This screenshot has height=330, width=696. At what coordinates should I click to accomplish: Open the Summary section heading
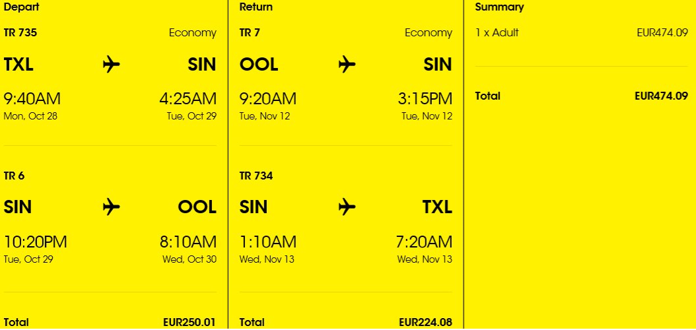[499, 7]
